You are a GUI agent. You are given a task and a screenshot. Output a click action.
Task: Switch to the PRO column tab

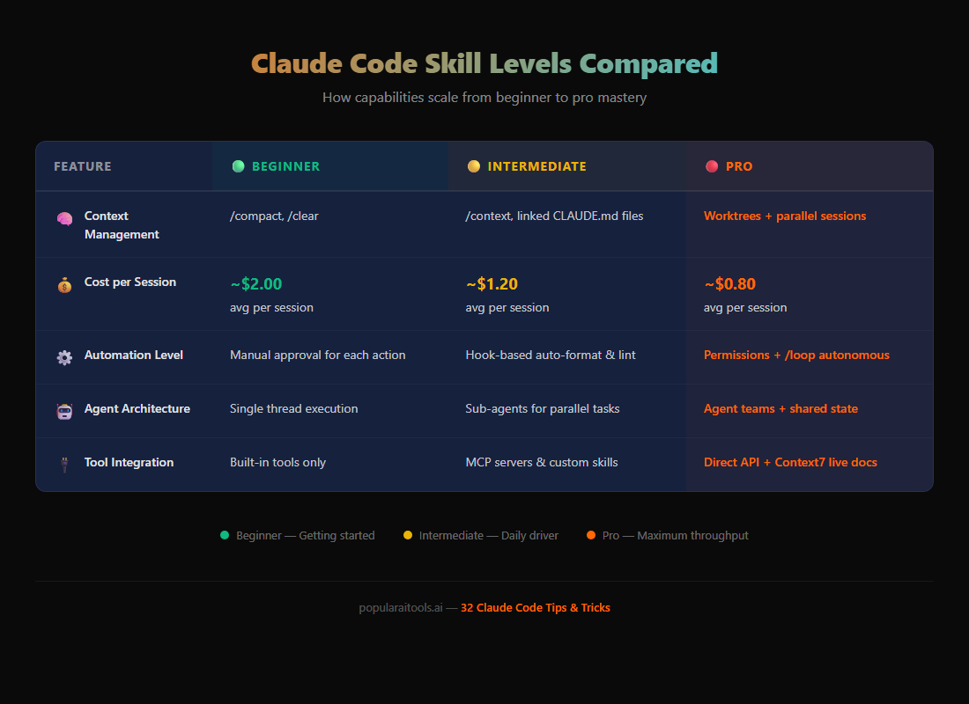(x=740, y=165)
